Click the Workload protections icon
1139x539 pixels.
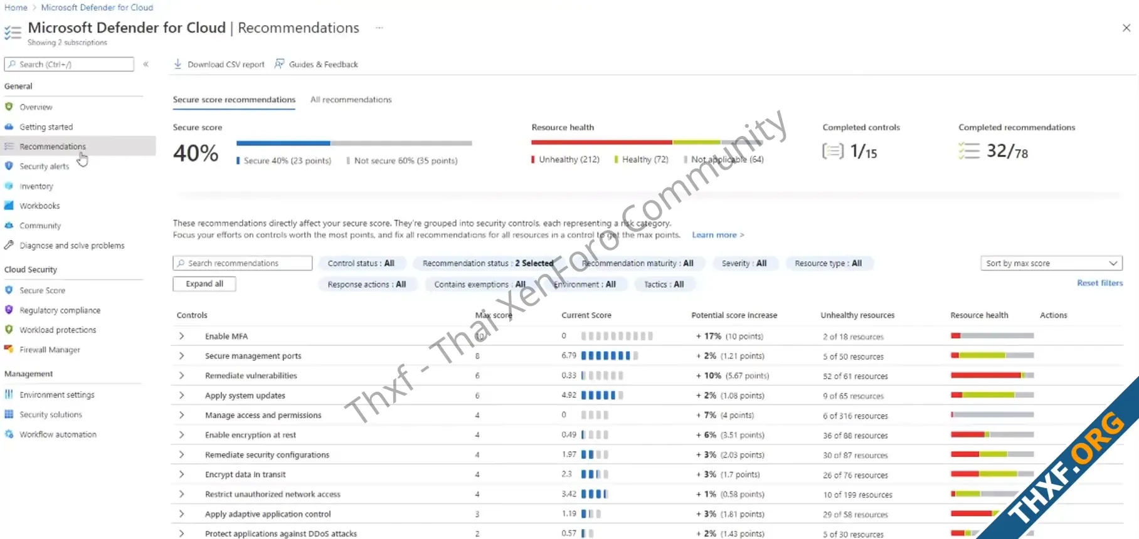click(9, 330)
